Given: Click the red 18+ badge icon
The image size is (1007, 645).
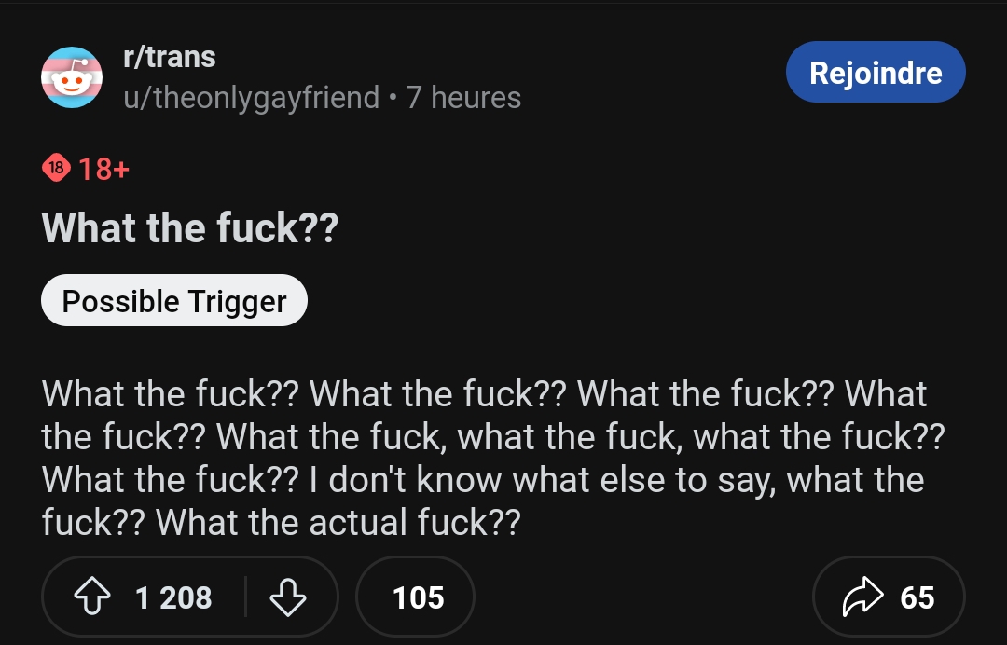Looking at the screenshot, I should coord(55,169).
